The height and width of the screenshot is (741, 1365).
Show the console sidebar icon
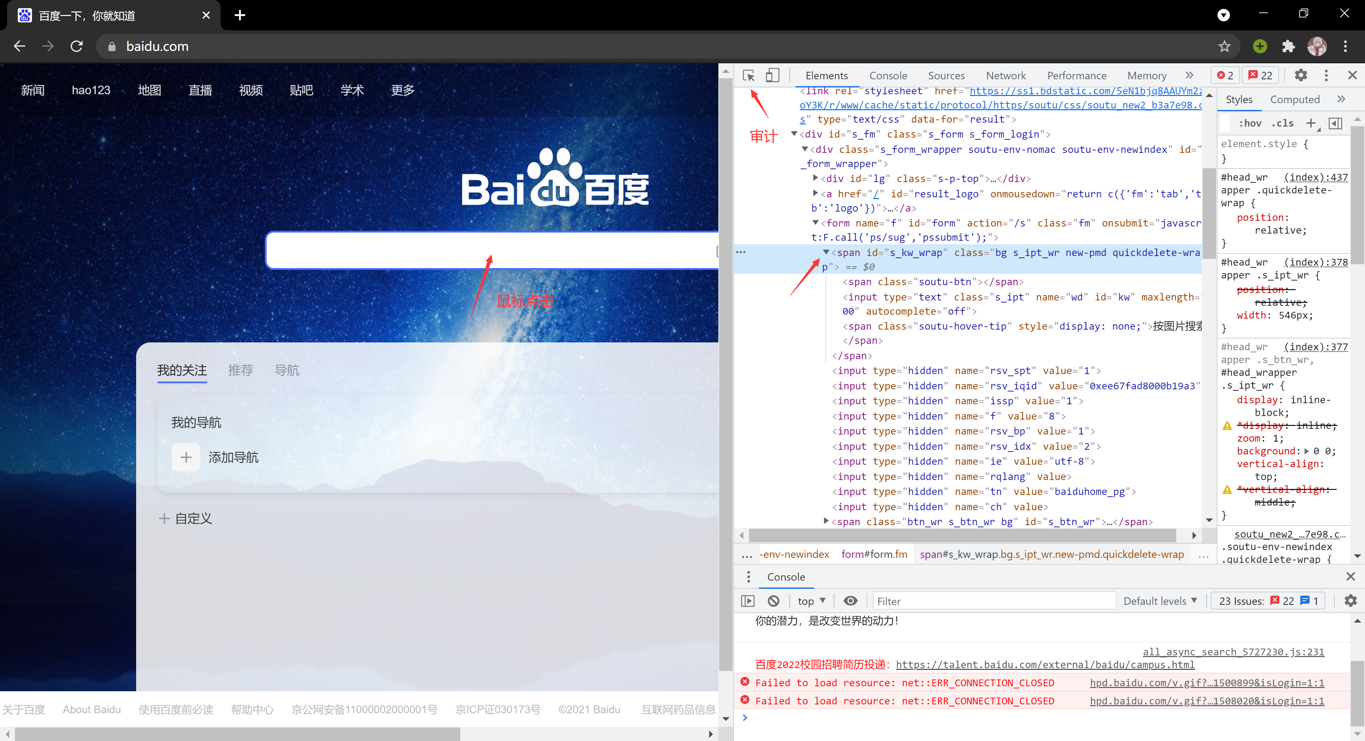tap(748, 601)
